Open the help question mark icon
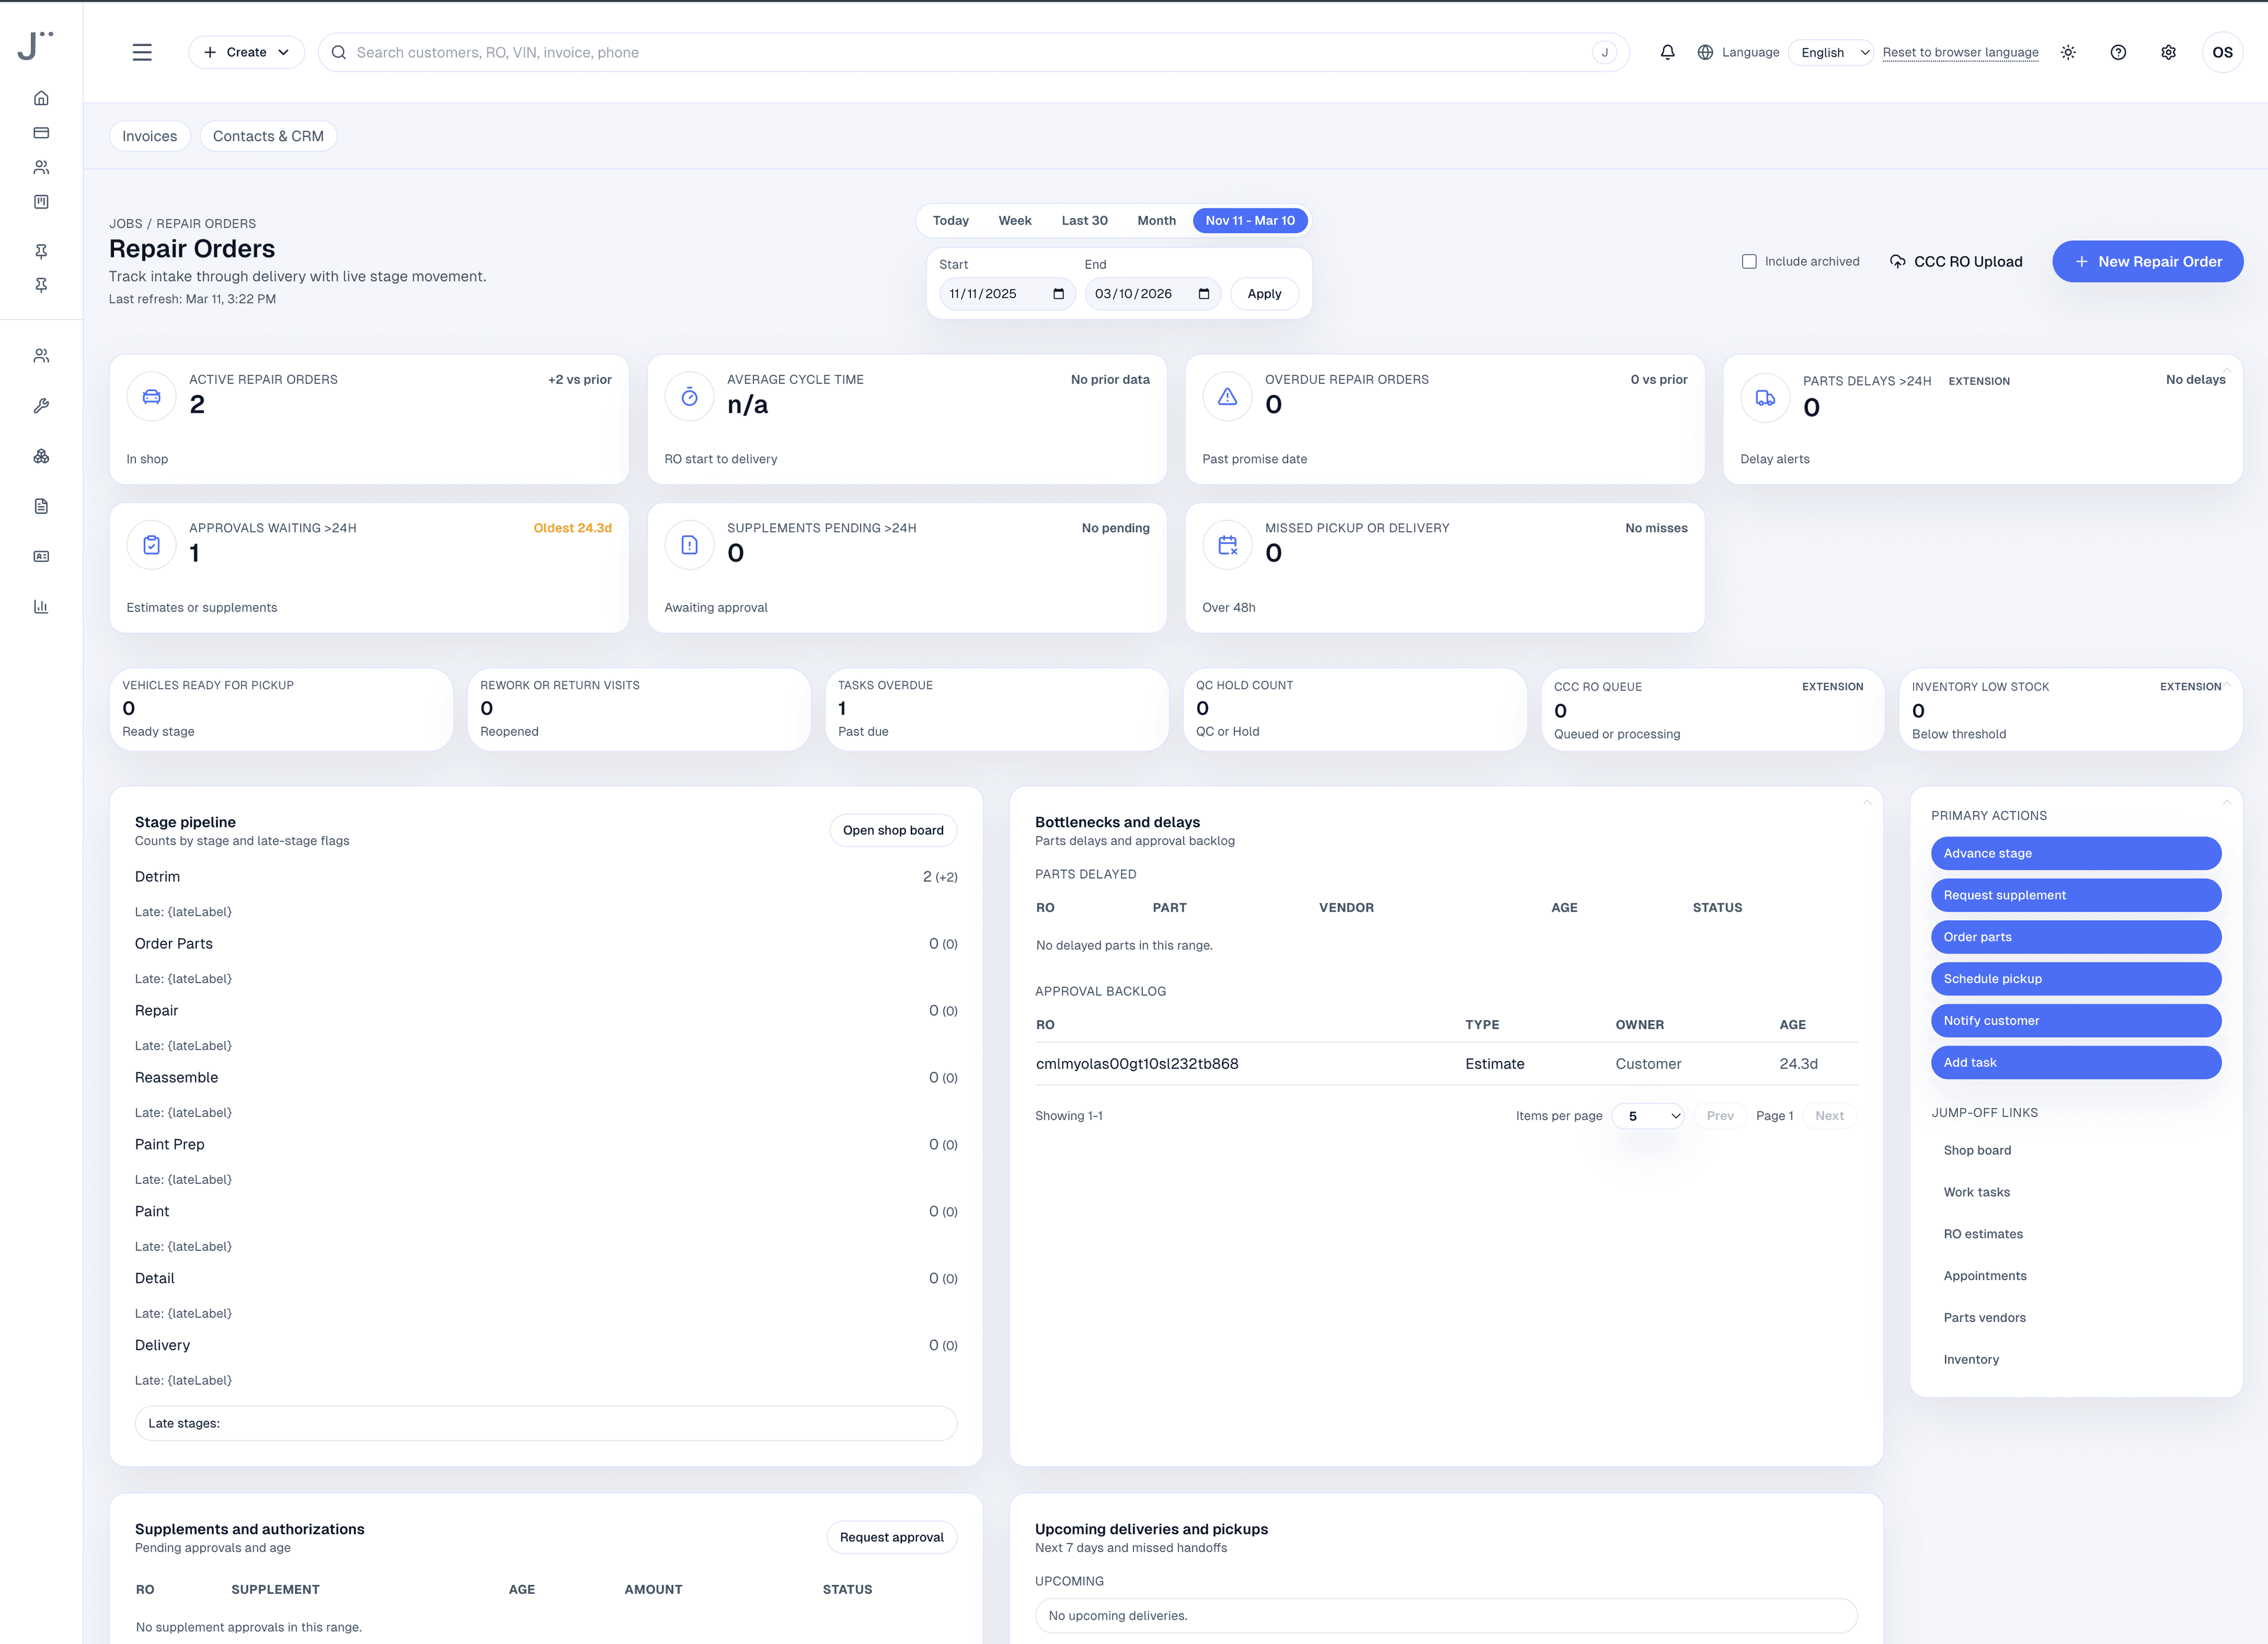 pyautogui.click(x=2118, y=52)
